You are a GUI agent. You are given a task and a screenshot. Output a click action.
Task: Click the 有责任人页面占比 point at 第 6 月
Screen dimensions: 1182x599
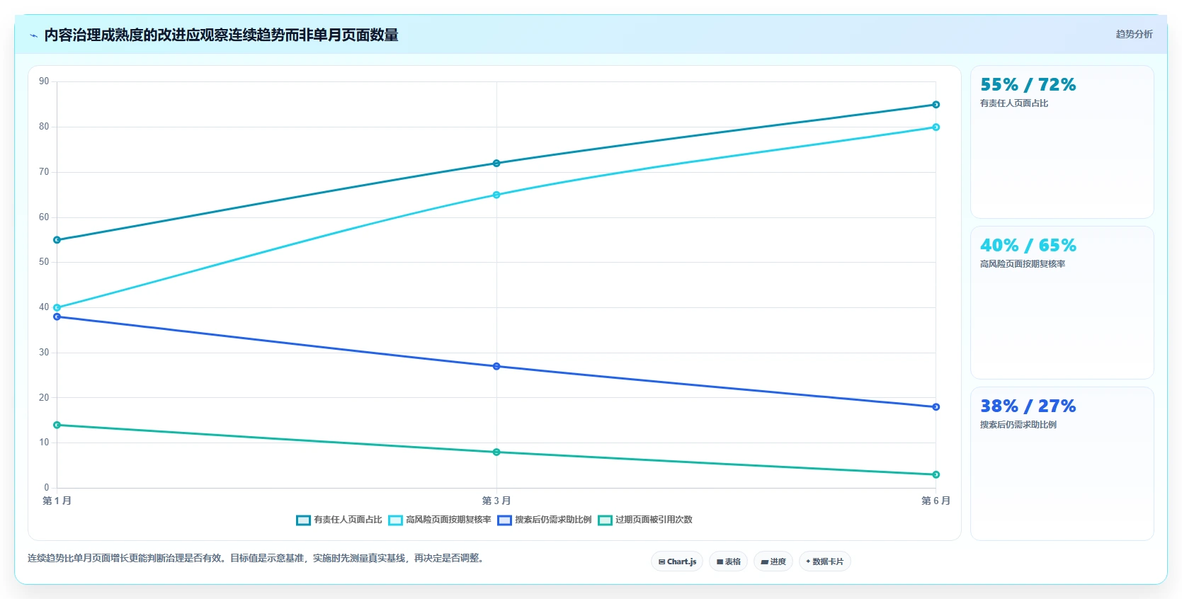(x=936, y=105)
